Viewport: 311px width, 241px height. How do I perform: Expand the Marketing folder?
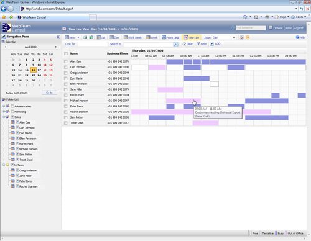4,112
